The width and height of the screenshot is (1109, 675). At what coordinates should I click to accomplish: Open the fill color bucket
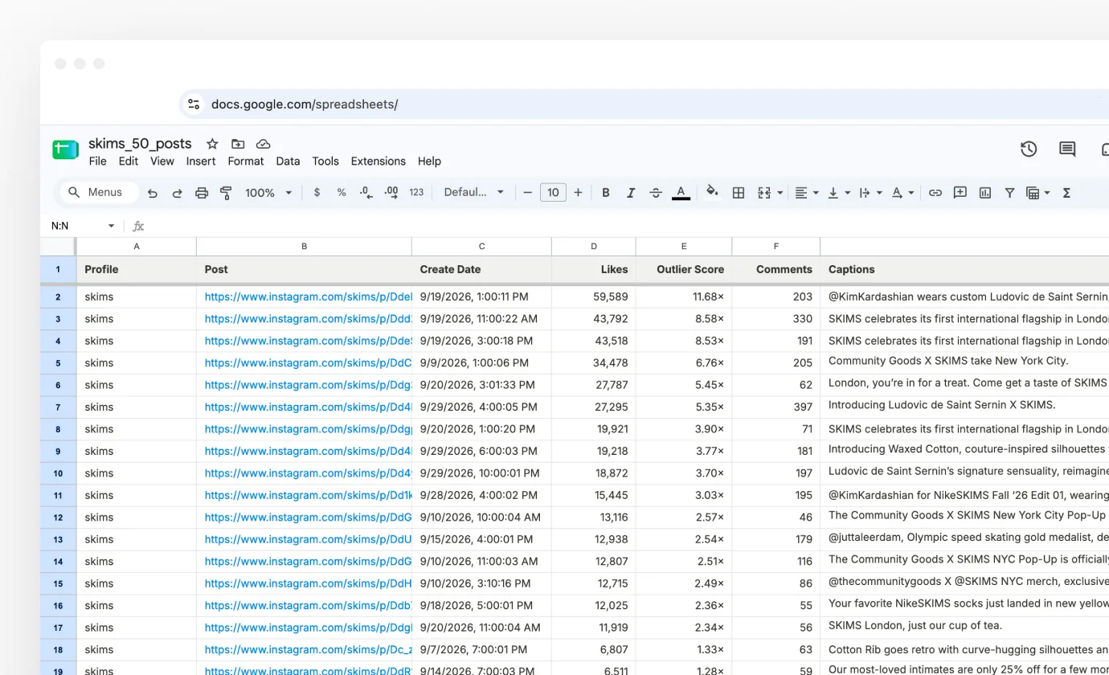click(712, 192)
